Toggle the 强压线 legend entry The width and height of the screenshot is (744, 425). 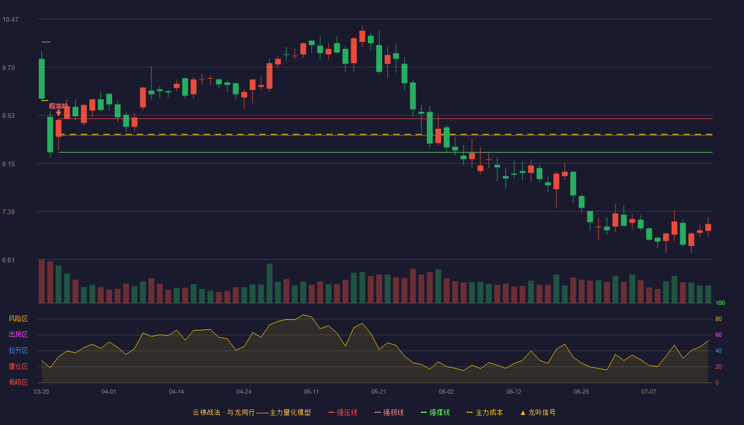coord(343,412)
